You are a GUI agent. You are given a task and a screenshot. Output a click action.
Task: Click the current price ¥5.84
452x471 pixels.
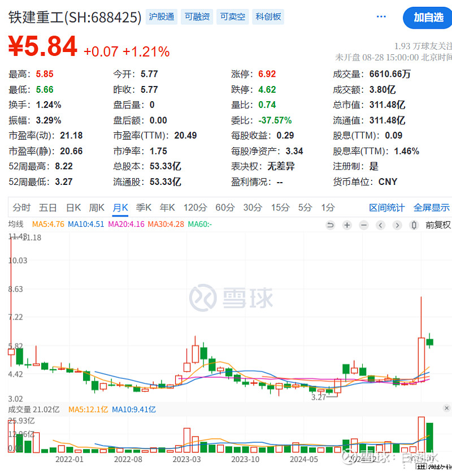[42, 46]
